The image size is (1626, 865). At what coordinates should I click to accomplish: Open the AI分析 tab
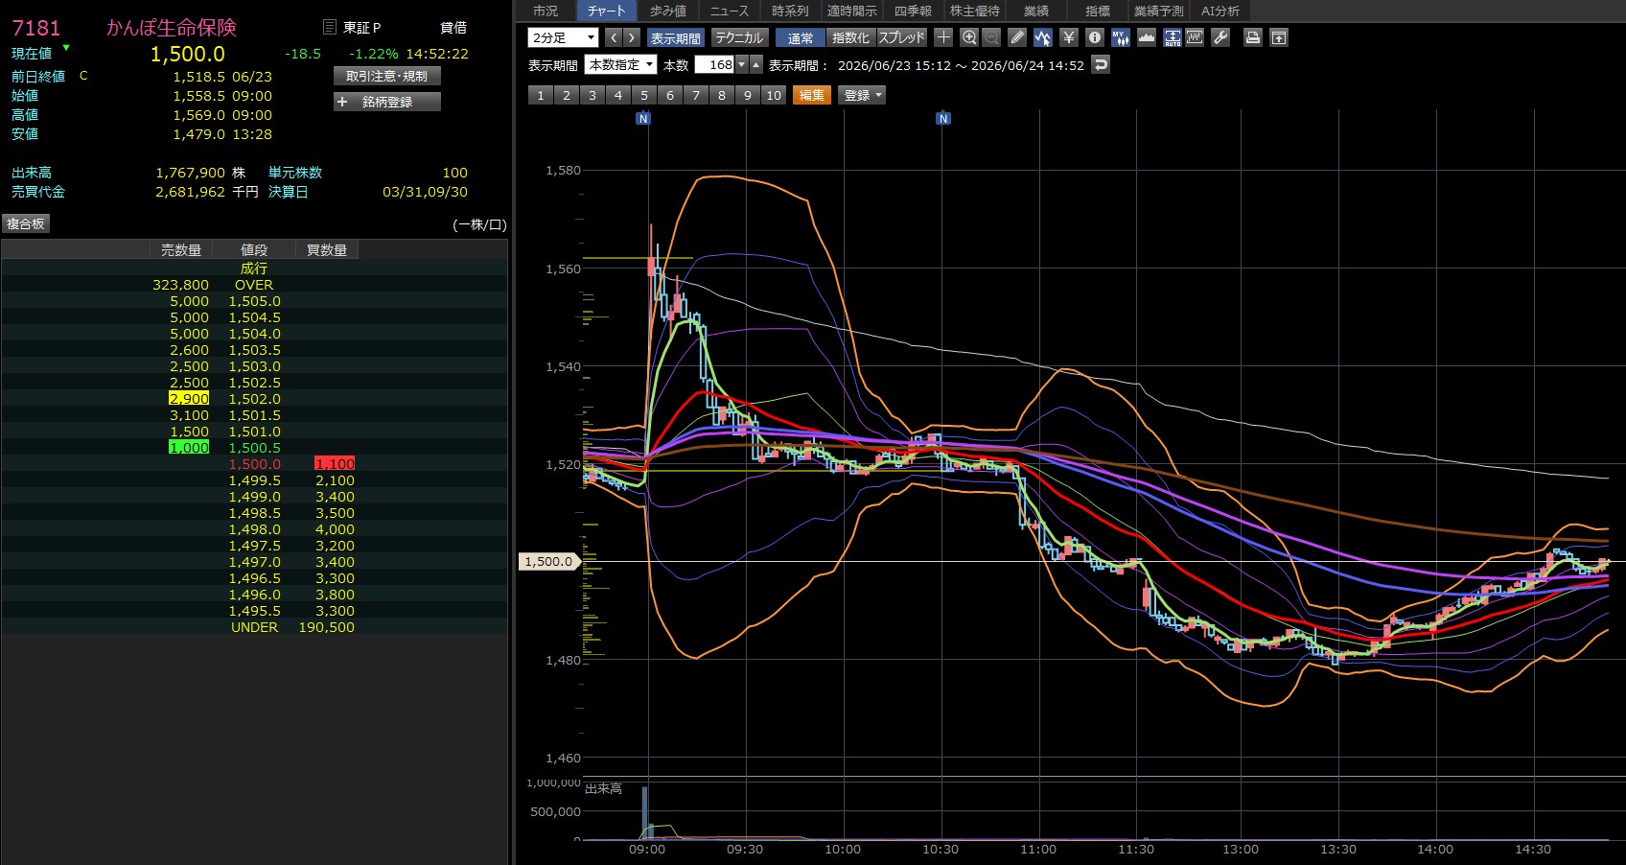[x=1220, y=11]
